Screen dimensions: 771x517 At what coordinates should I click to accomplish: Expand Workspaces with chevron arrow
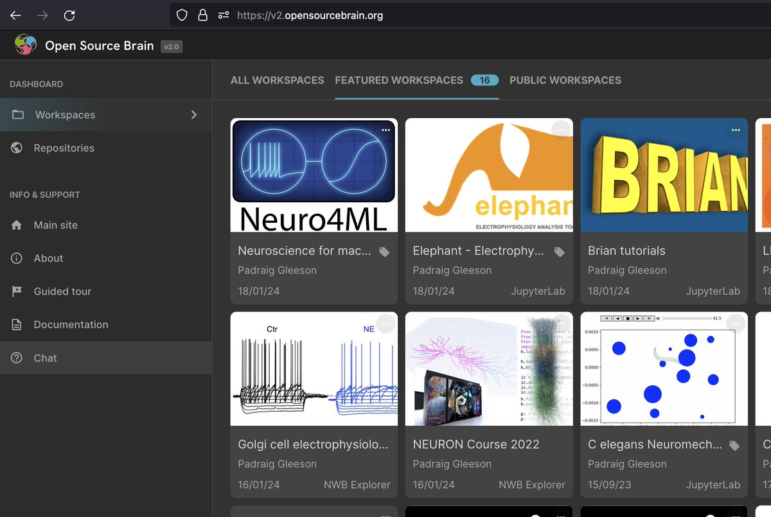pyautogui.click(x=194, y=114)
